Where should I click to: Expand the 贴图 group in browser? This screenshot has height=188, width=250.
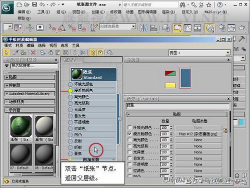pyautogui.click(x=29, y=77)
